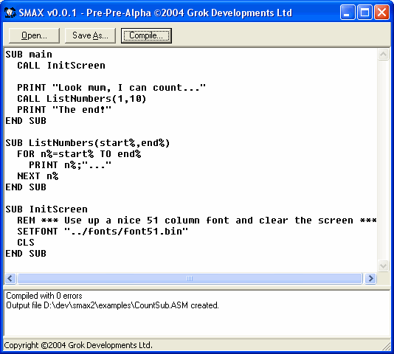Click the vertical scrollbar down arrow
Viewport: 394px width, 354px height.
(x=383, y=265)
